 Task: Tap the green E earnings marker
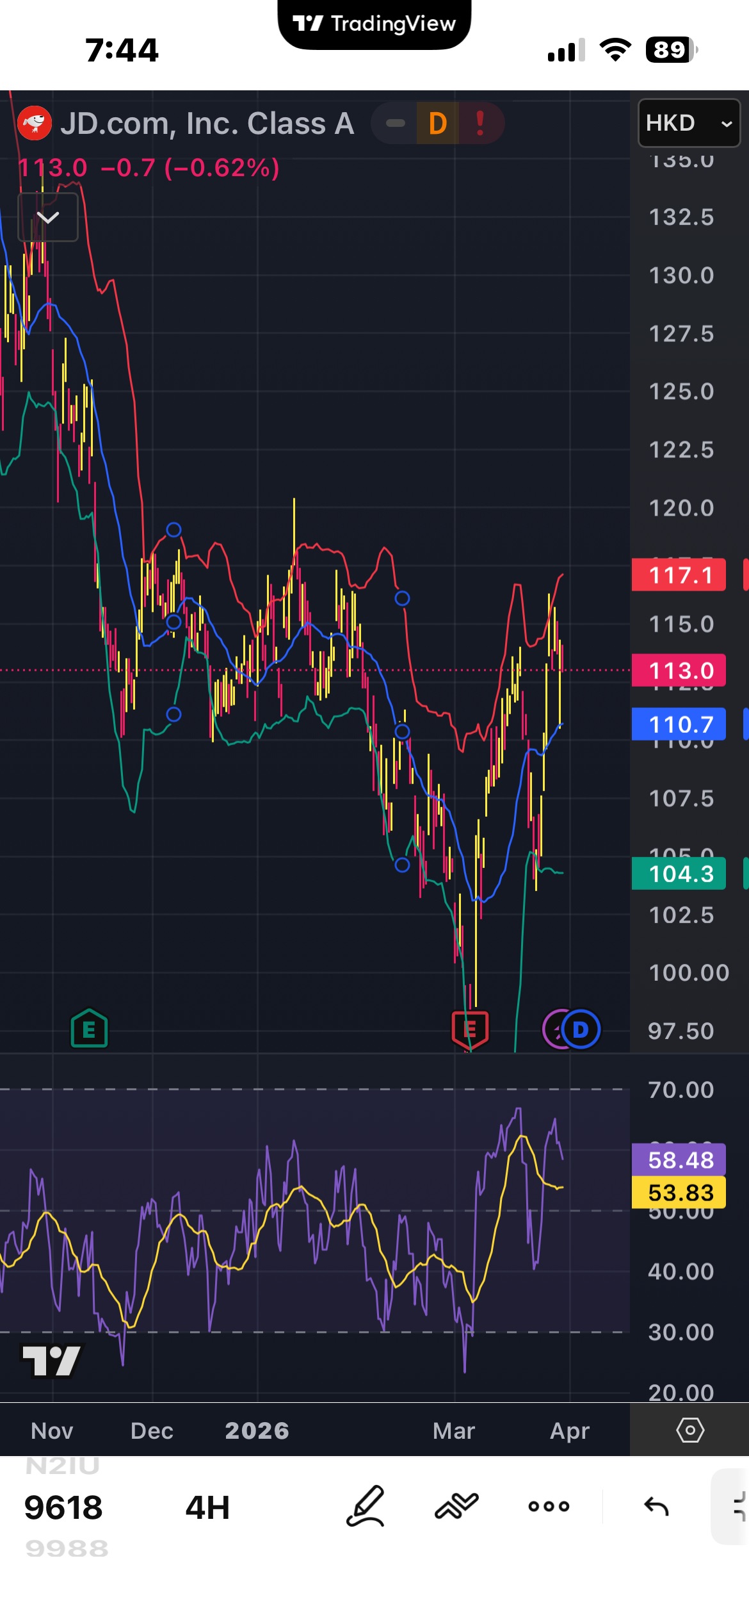89,1029
